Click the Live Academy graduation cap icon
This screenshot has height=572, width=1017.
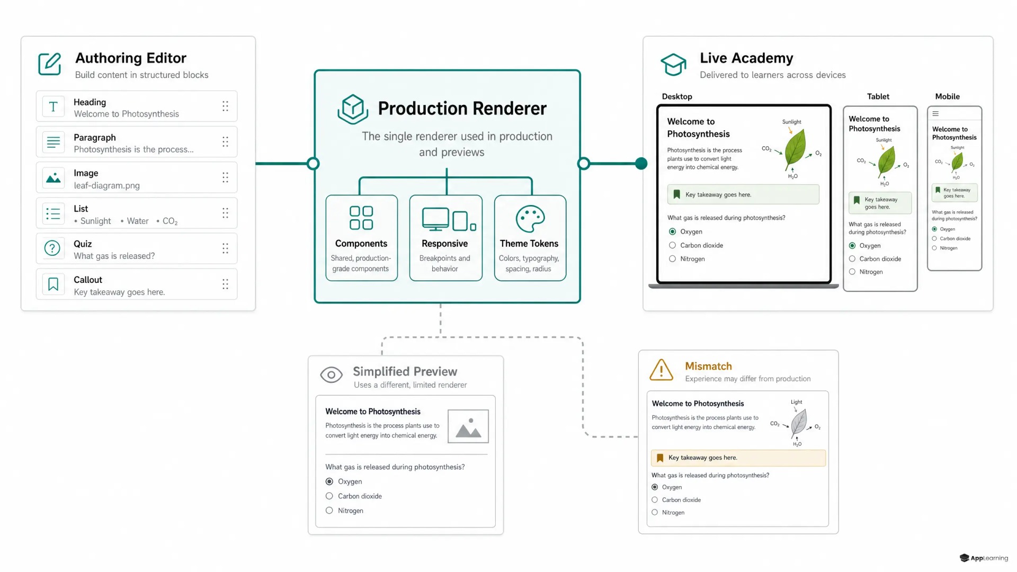pyautogui.click(x=673, y=65)
